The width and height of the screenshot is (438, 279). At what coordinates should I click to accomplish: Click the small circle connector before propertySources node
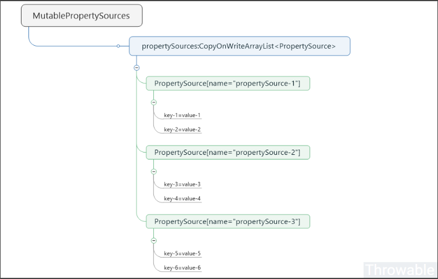[118, 46]
